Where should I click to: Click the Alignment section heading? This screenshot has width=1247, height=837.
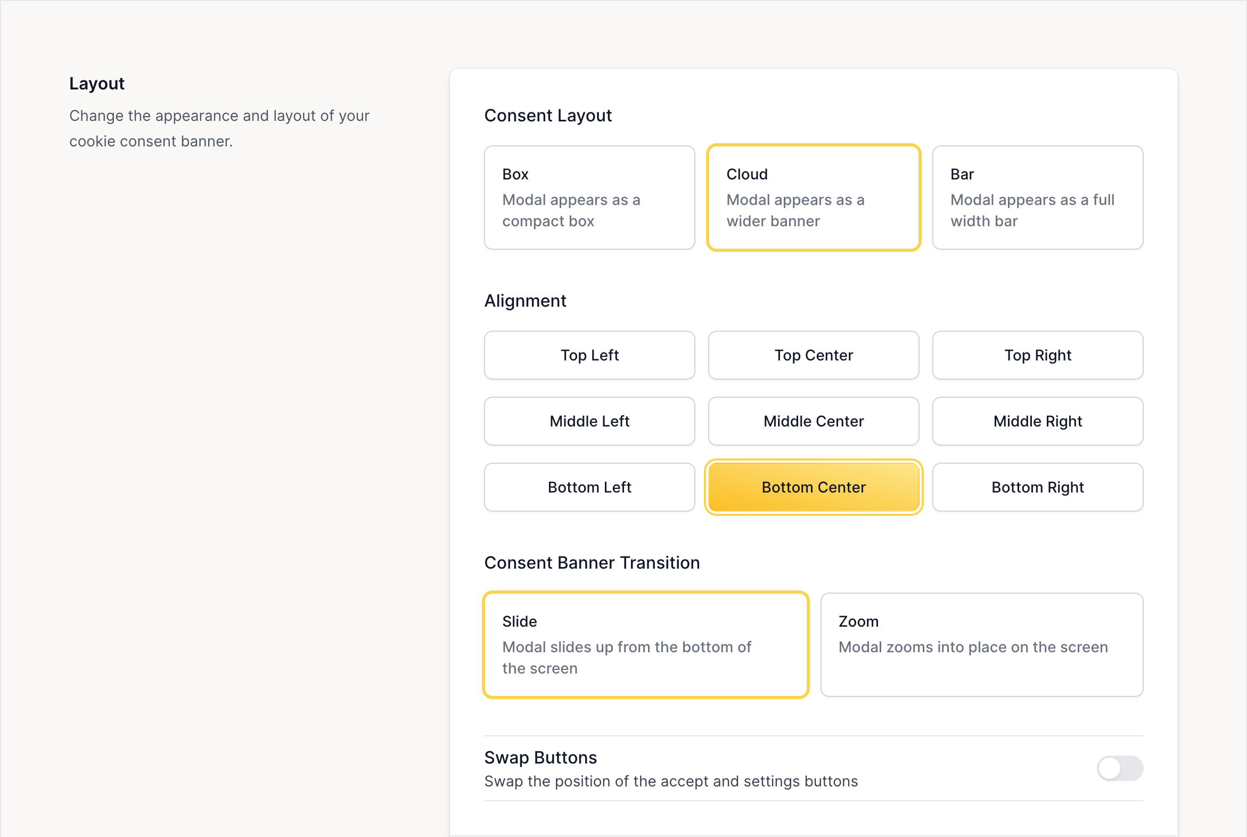tap(525, 301)
